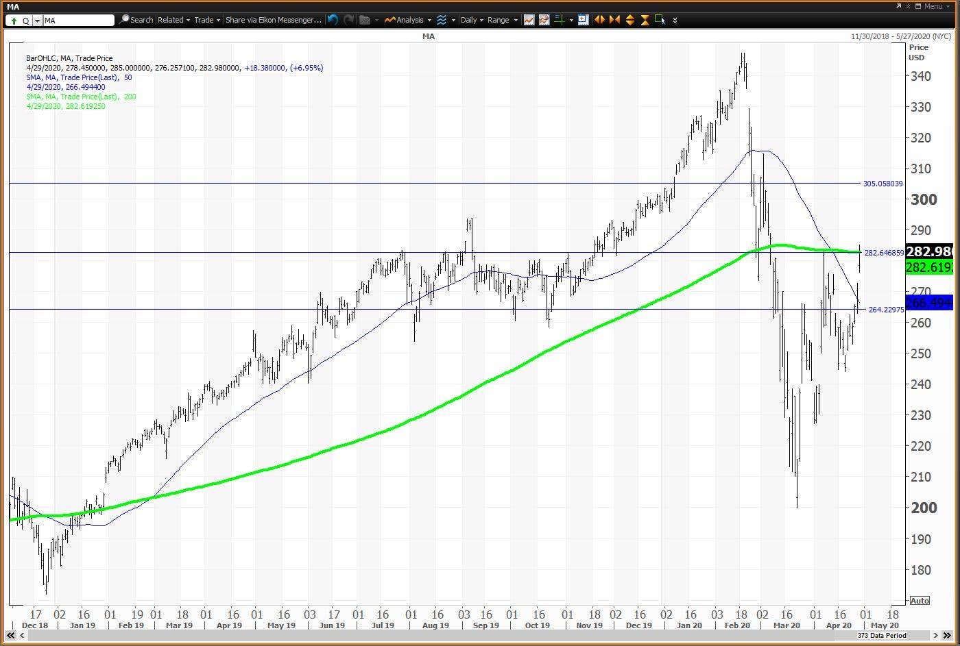Click the green crosshair tool icon
960x646 pixels.
point(559,20)
